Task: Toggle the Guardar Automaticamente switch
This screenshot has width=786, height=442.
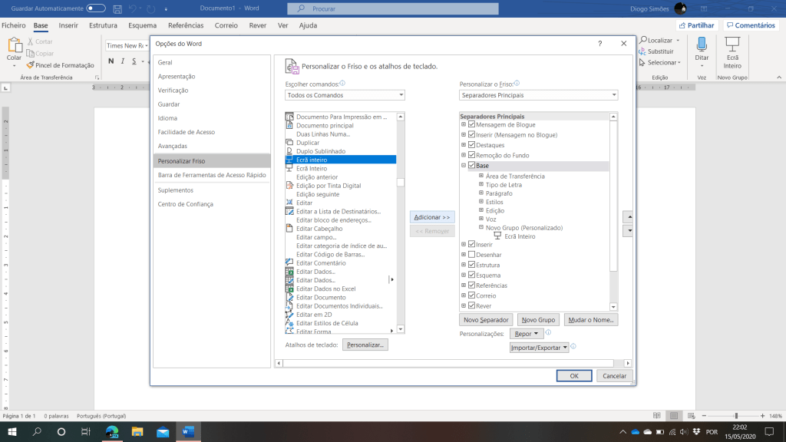Action: tap(96, 8)
